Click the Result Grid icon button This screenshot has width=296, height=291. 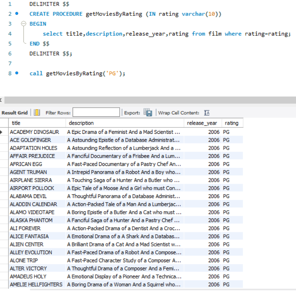37,113
